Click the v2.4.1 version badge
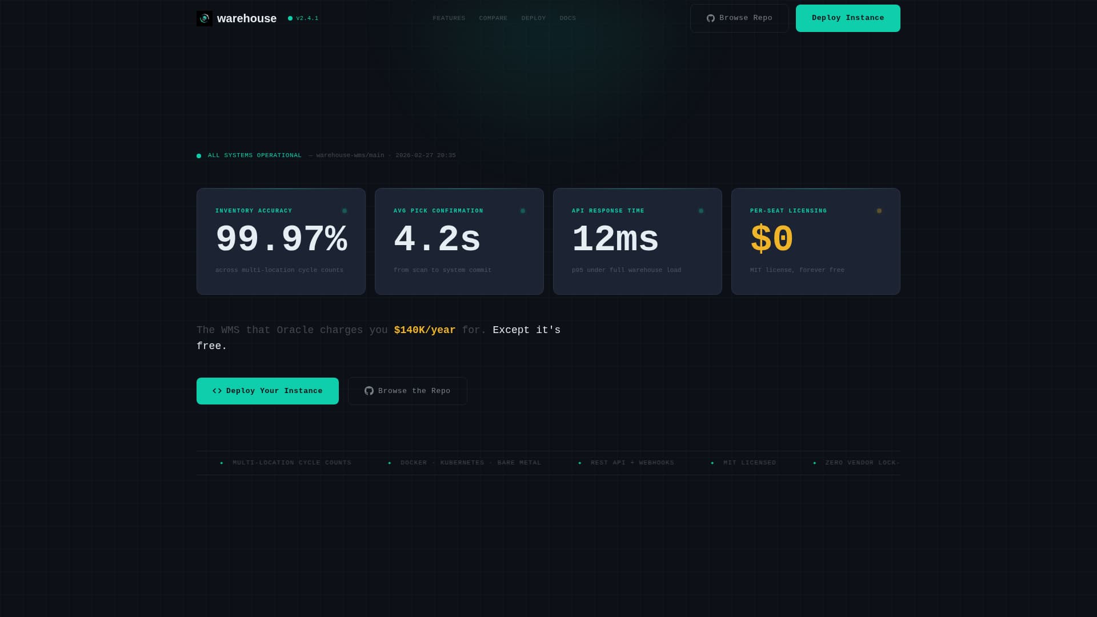 pos(303,18)
